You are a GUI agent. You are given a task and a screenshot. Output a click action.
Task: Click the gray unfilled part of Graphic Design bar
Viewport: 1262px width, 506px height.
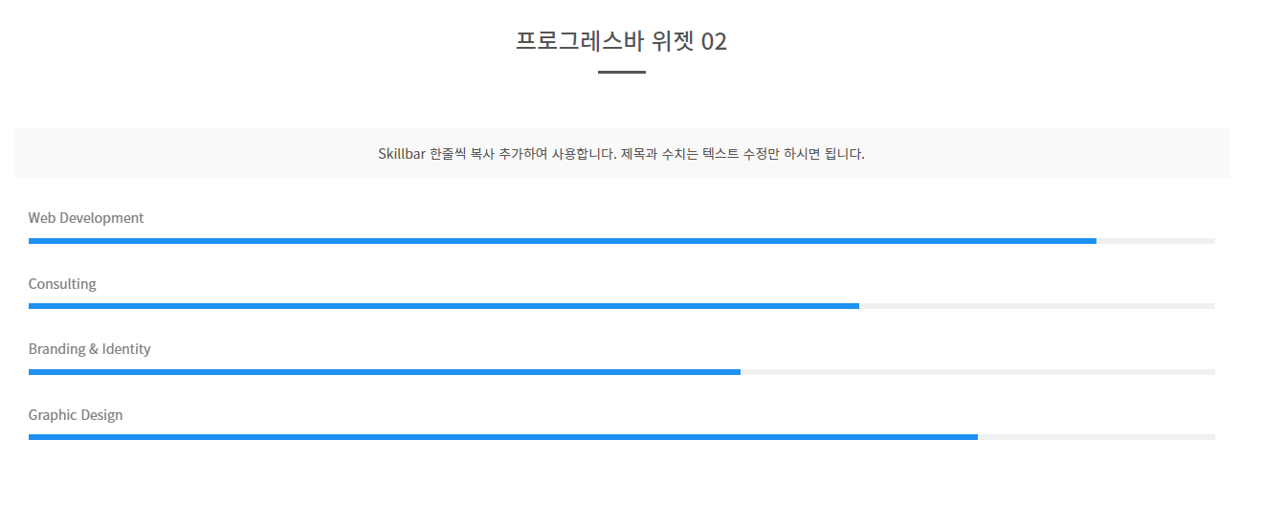tap(1096, 437)
